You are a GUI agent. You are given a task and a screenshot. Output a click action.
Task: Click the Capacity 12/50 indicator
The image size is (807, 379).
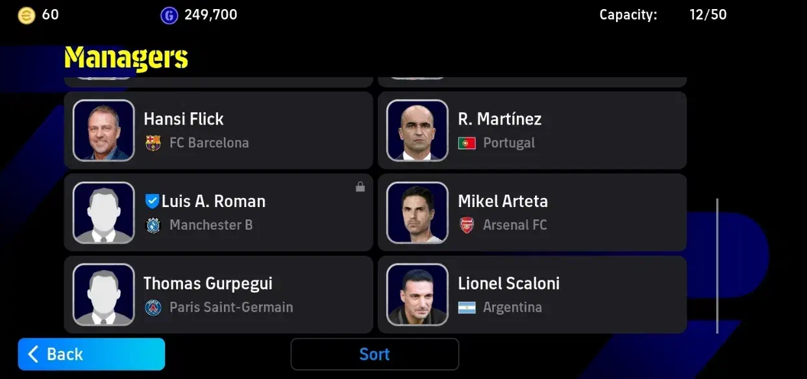(x=663, y=14)
